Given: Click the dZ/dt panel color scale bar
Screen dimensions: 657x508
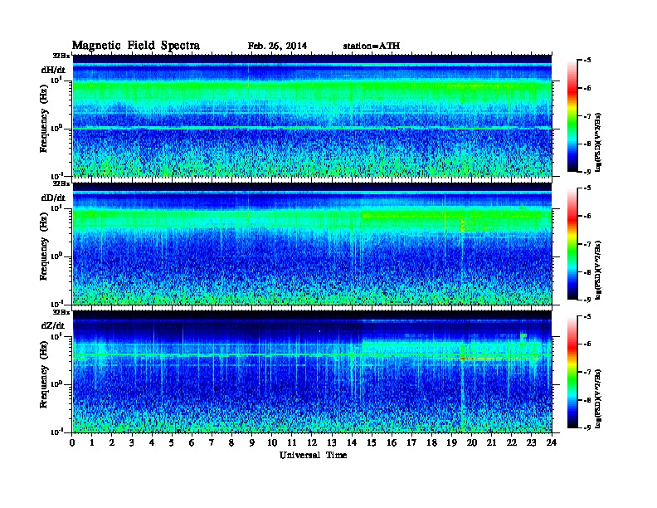Looking at the screenshot, I should (x=572, y=372).
